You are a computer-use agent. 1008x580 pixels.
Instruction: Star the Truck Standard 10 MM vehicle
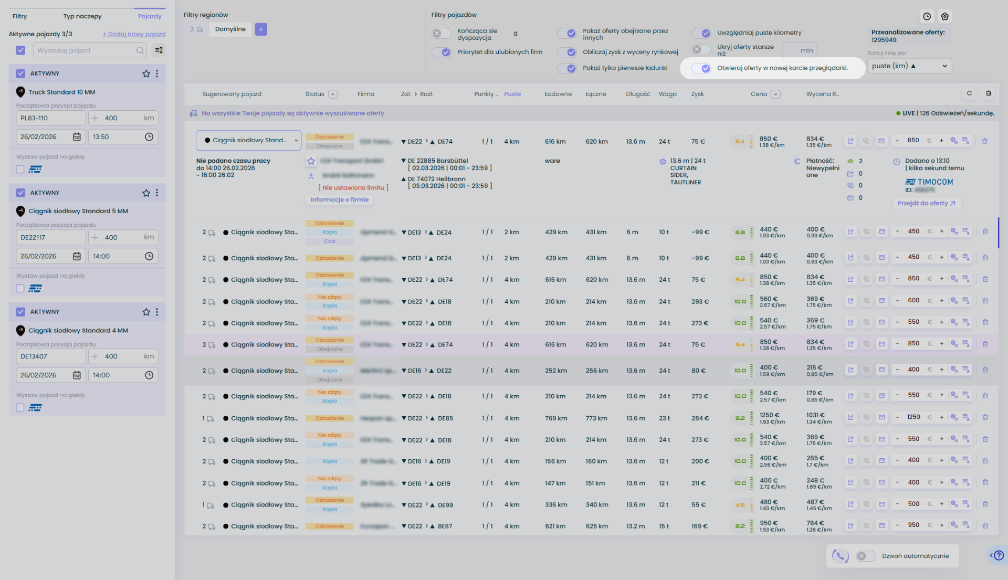pos(146,73)
